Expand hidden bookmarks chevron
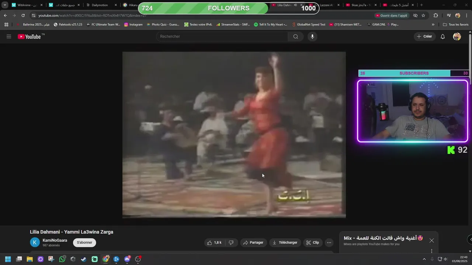Viewport: 472px width, 265px height. click(x=433, y=25)
